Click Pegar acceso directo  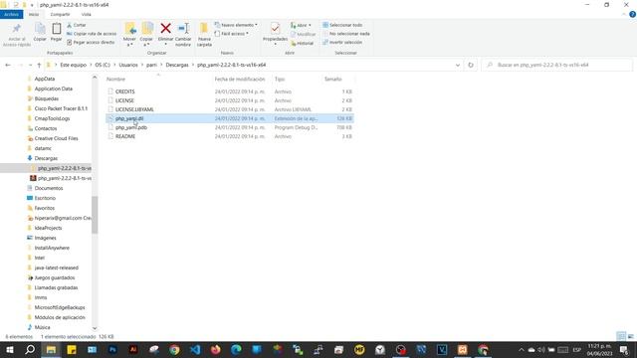pyautogui.click(x=91, y=42)
